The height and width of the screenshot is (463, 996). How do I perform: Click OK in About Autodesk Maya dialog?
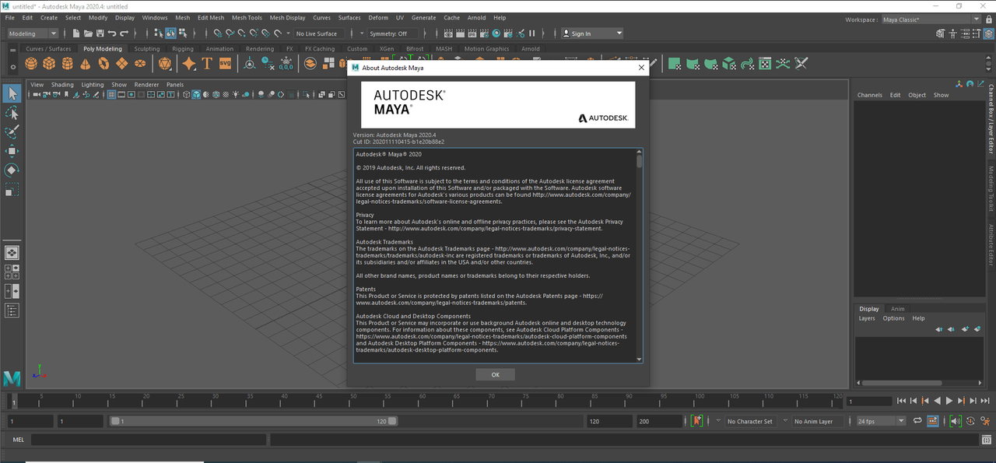click(495, 374)
